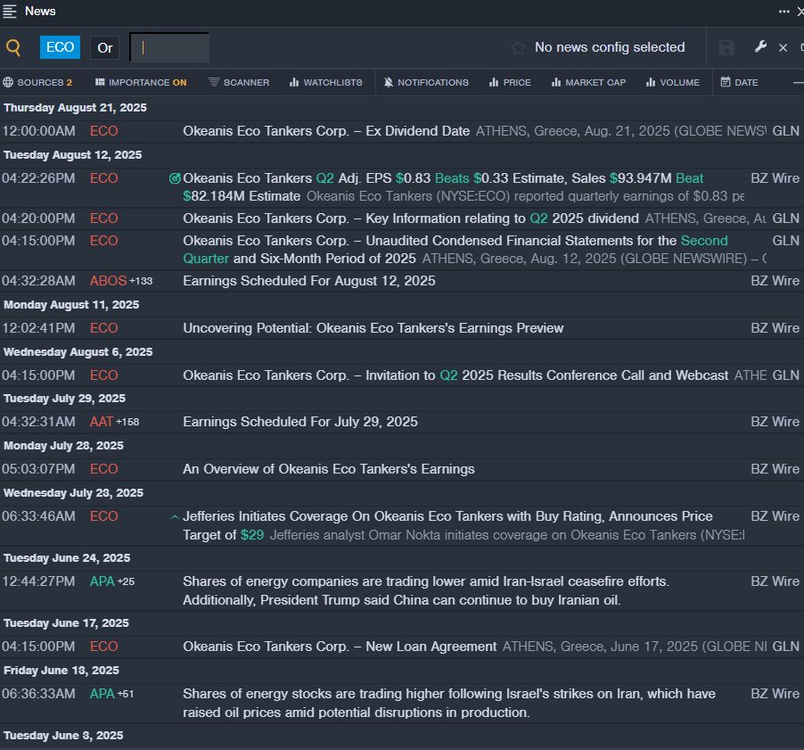The width and height of the screenshot is (804, 750).
Task: Open the Price filter in the toolbar
Action: [510, 83]
